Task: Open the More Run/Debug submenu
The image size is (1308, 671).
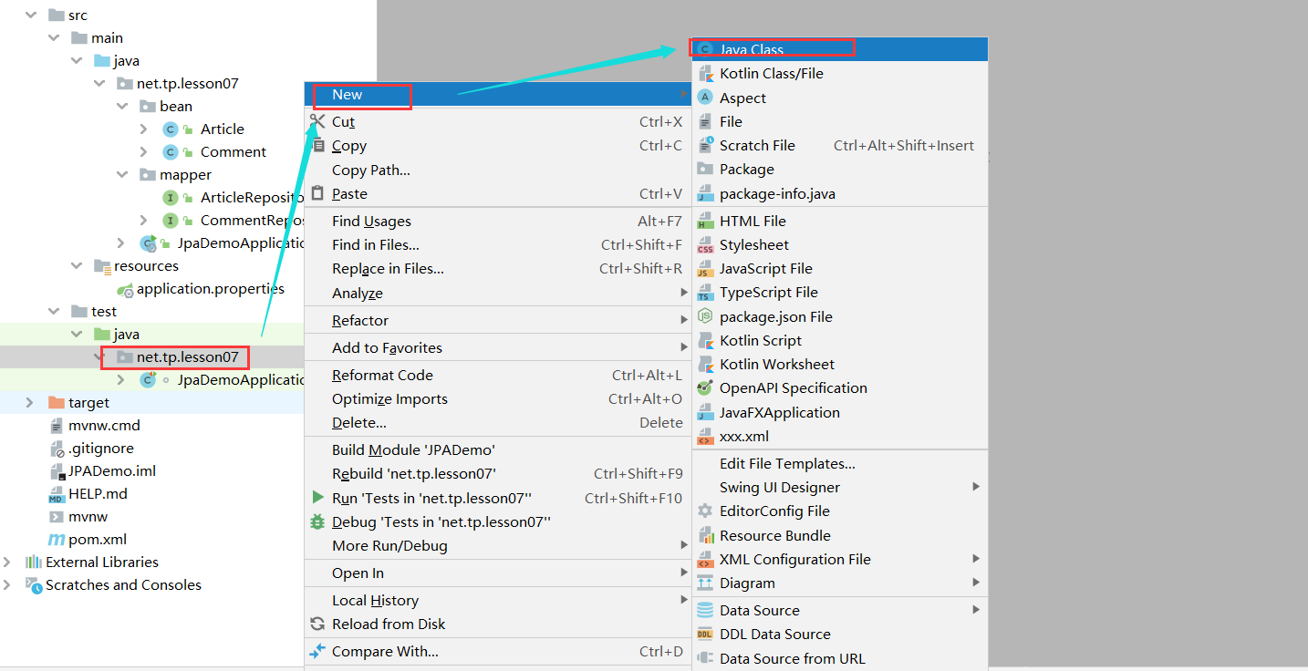Action: (x=497, y=545)
